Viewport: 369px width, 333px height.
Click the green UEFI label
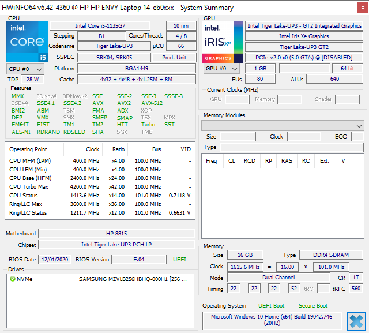click(x=179, y=260)
